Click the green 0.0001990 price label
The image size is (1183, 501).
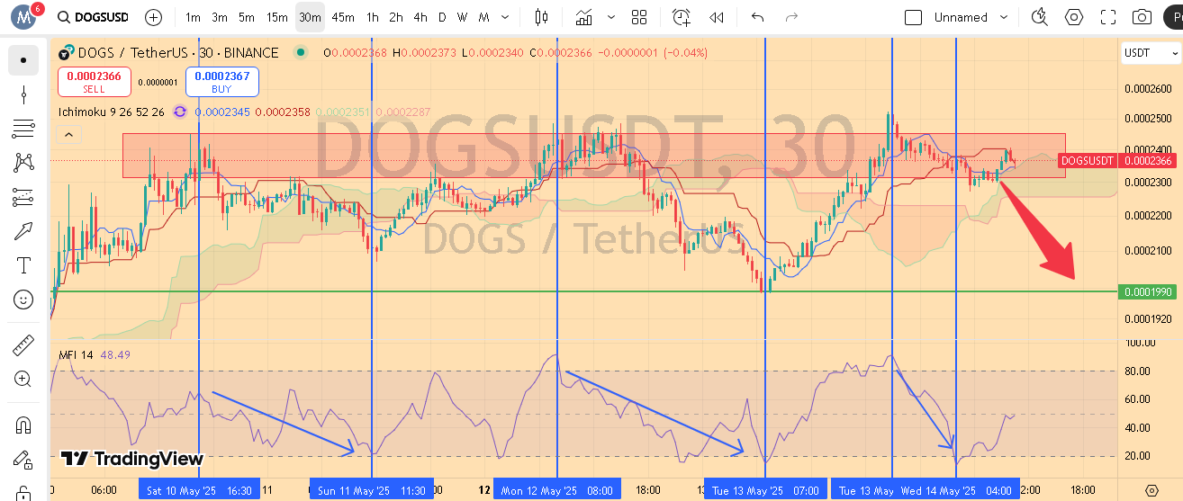tap(1147, 291)
